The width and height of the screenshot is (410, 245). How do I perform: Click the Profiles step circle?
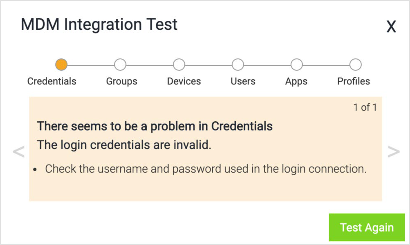(x=355, y=64)
